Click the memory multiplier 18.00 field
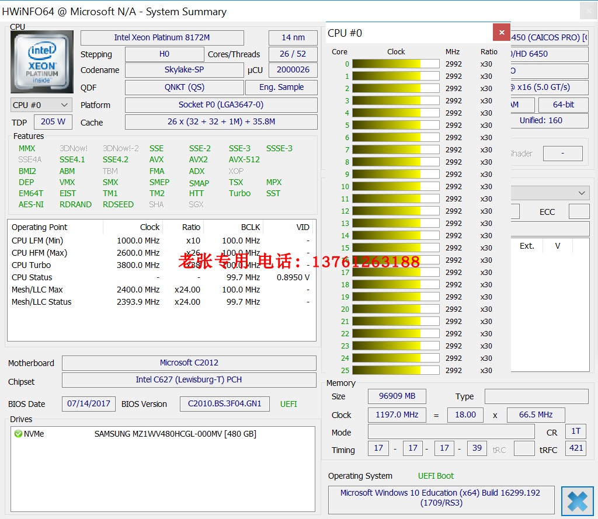 (x=465, y=415)
